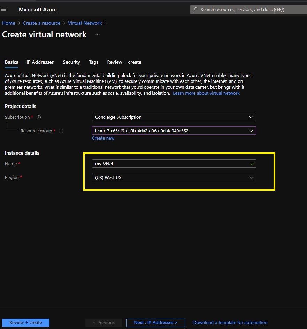Switch to the Basics tab
The image size is (307, 329).
click(x=11, y=62)
